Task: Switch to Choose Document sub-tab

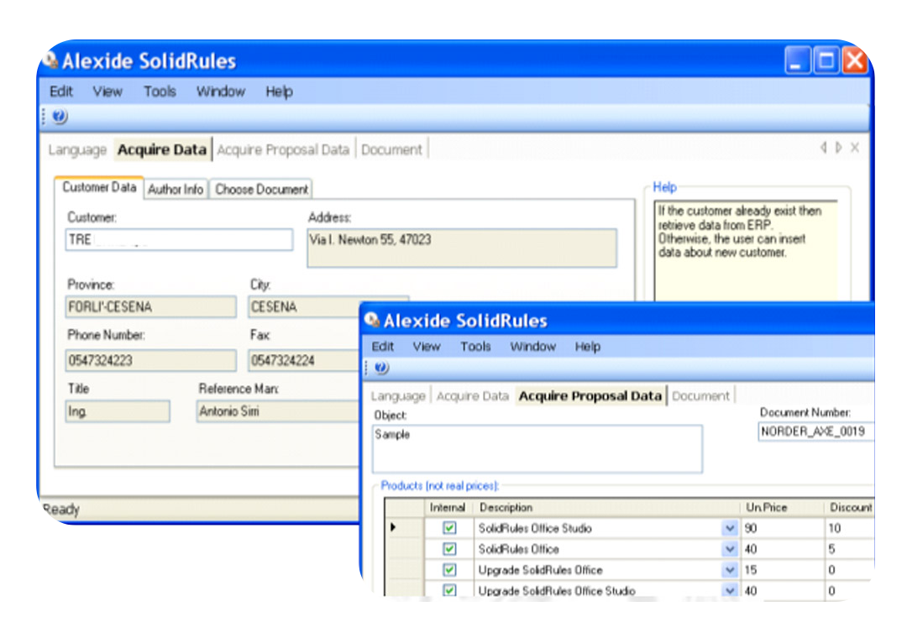Action: tap(261, 189)
